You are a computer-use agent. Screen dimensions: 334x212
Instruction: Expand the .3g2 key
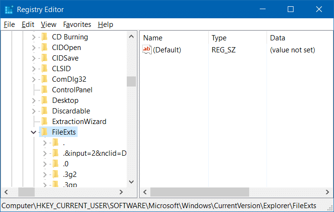coord(45,175)
